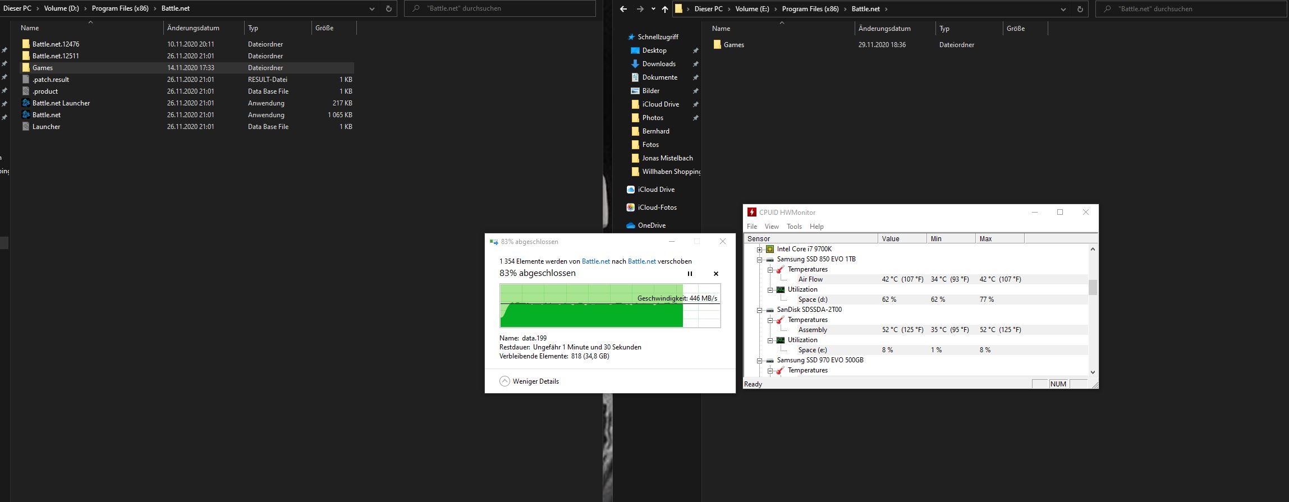The height and width of the screenshot is (502, 1289).
Task: Collapse details with Weniger Details
Action: [x=529, y=381]
